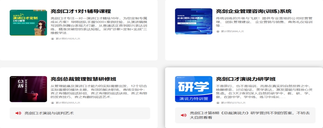323x128 pixels.
Task: Click the text 累计预约2055人次
Action: pos(68,103)
